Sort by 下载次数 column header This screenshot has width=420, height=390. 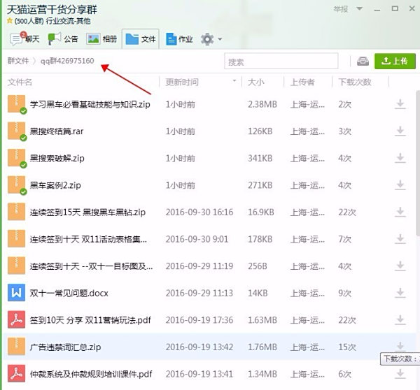coord(355,82)
